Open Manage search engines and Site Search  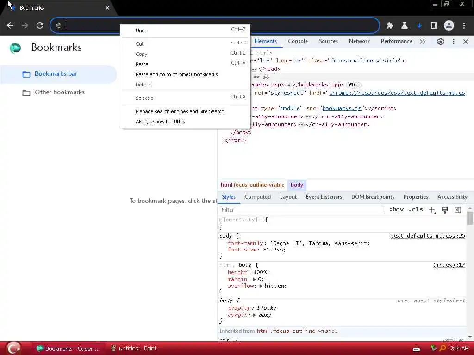tap(185, 112)
